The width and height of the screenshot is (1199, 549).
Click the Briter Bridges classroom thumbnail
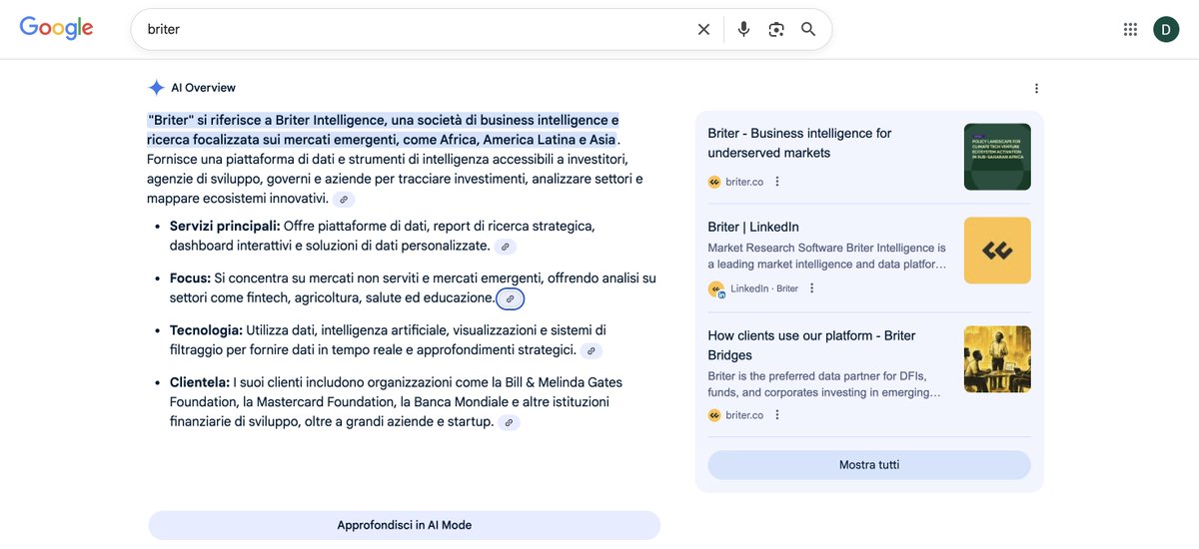997,359
